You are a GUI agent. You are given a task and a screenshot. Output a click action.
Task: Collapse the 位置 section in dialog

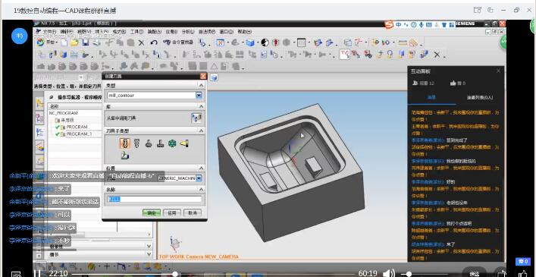tap(201, 168)
